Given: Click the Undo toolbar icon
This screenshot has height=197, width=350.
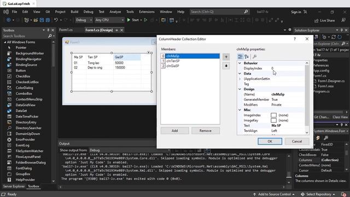Looking at the screenshot, I should 56,20.
